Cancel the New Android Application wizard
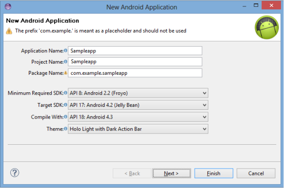 tap(256, 173)
